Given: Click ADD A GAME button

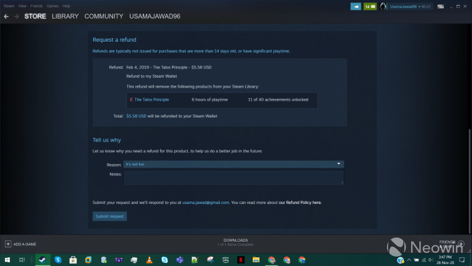Looking at the screenshot, I should [x=20, y=244].
